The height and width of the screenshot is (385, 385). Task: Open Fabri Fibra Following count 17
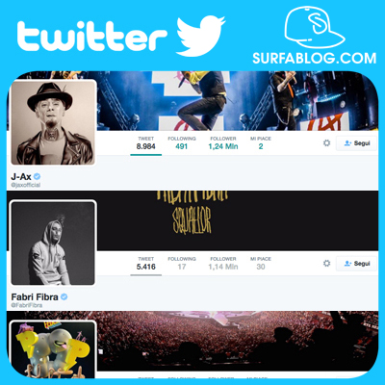coord(182,264)
